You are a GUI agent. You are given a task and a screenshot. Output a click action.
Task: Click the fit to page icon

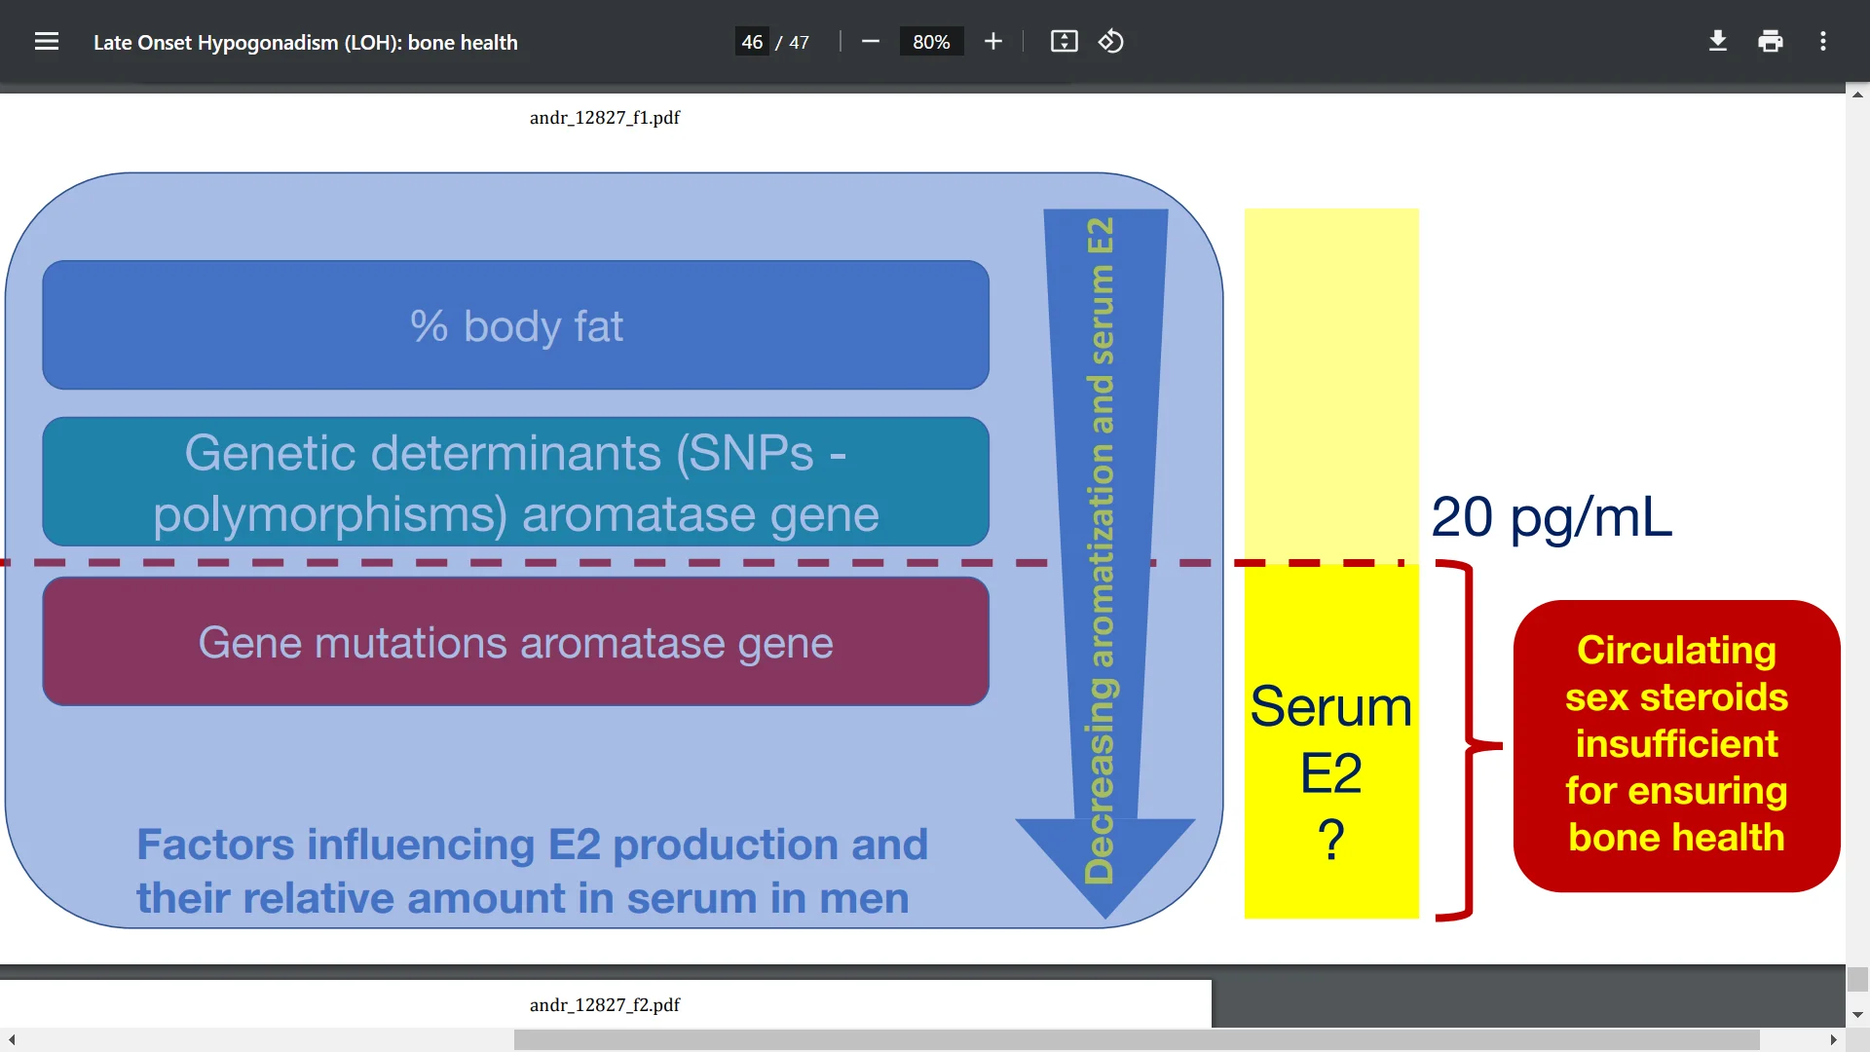click(1064, 42)
